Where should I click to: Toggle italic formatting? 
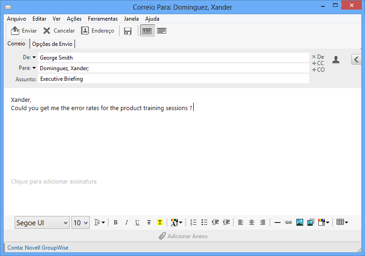coord(126,223)
